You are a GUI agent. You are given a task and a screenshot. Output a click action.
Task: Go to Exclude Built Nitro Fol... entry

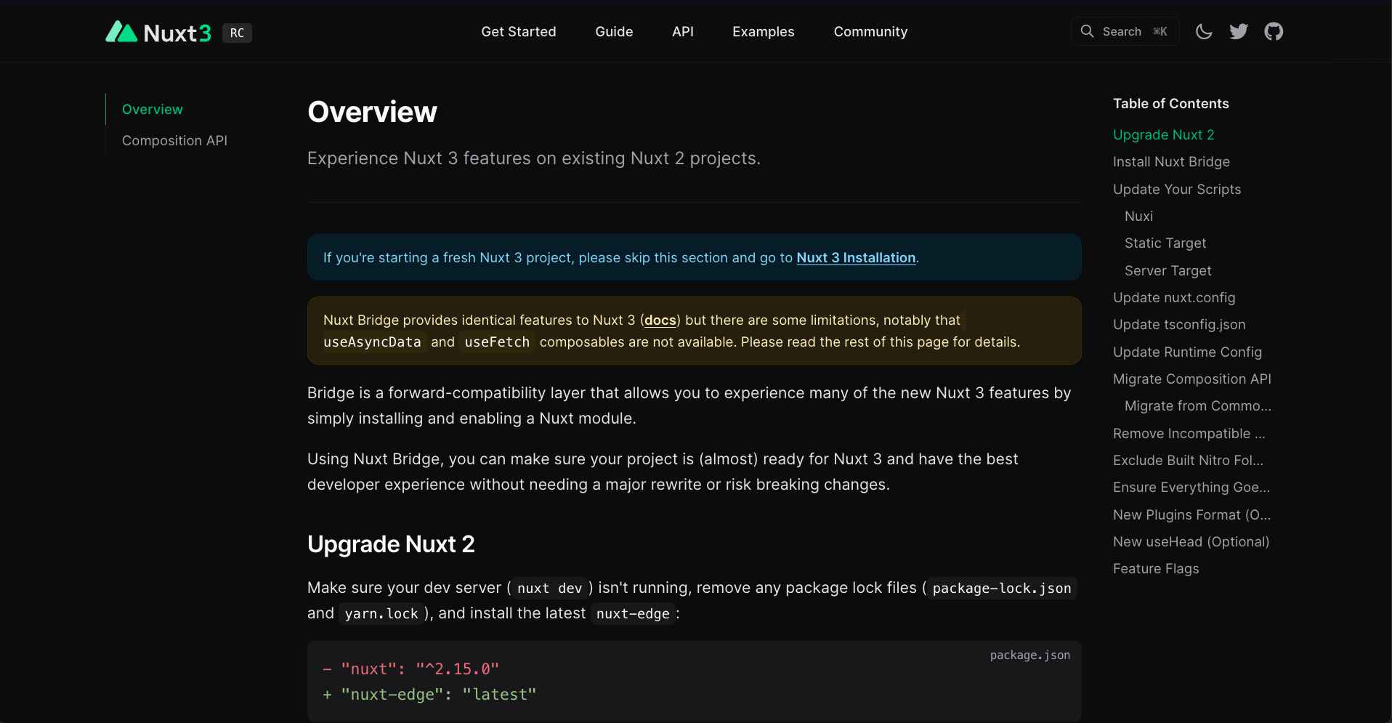point(1188,460)
